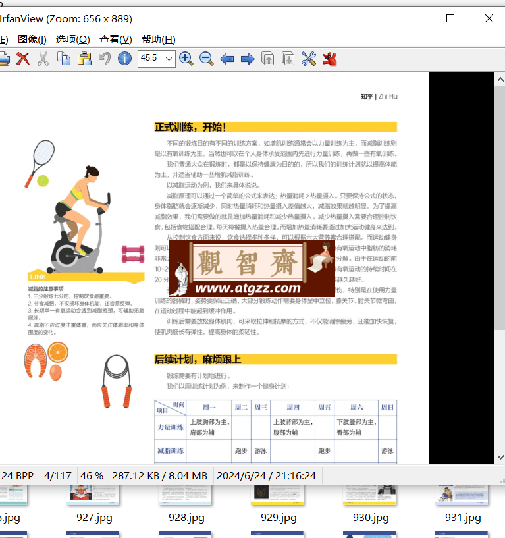
Task: Open the zoom percentage dropdown arrow
Action: (x=169, y=59)
